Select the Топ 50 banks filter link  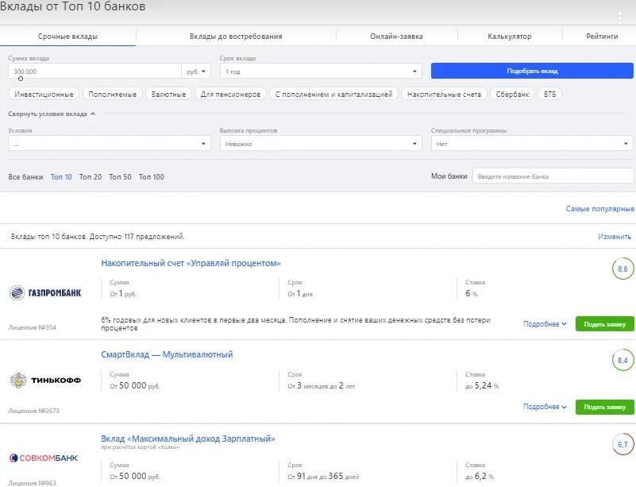tap(120, 177)
